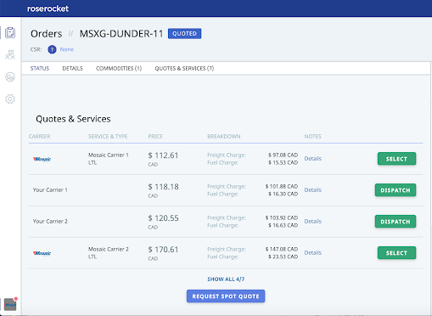This screenshot has width=432, height=316.
Task: Click the $ 147.08 CAD freight charge
Action: point(282,250)
